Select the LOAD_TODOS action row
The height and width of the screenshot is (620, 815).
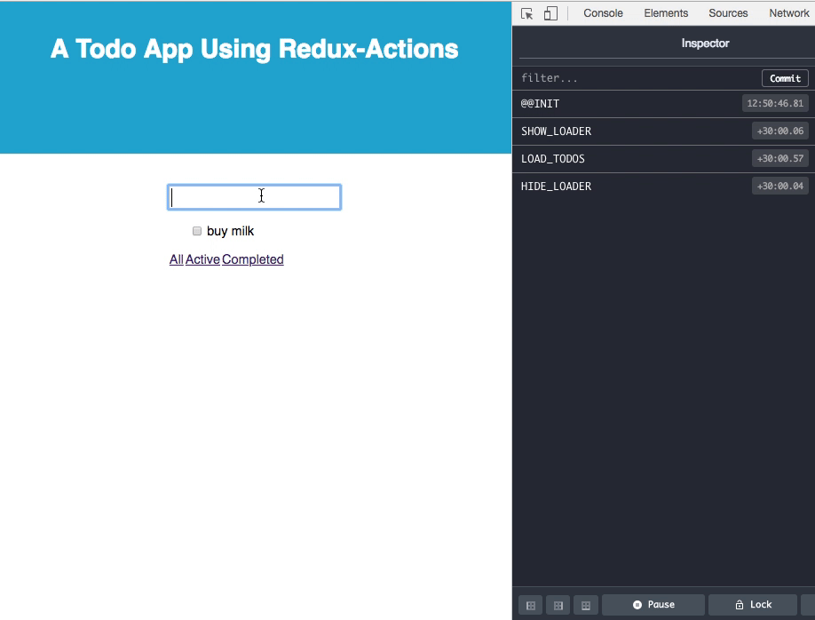click(x=663, y=159)
